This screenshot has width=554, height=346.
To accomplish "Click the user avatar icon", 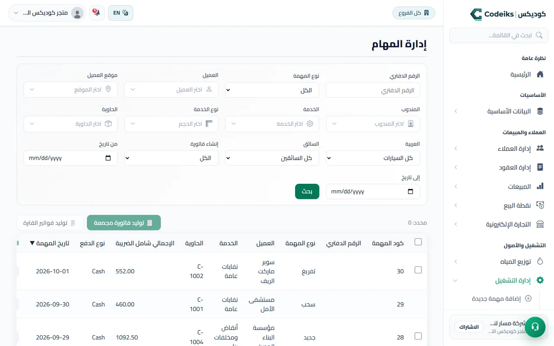I will [77, 13].
